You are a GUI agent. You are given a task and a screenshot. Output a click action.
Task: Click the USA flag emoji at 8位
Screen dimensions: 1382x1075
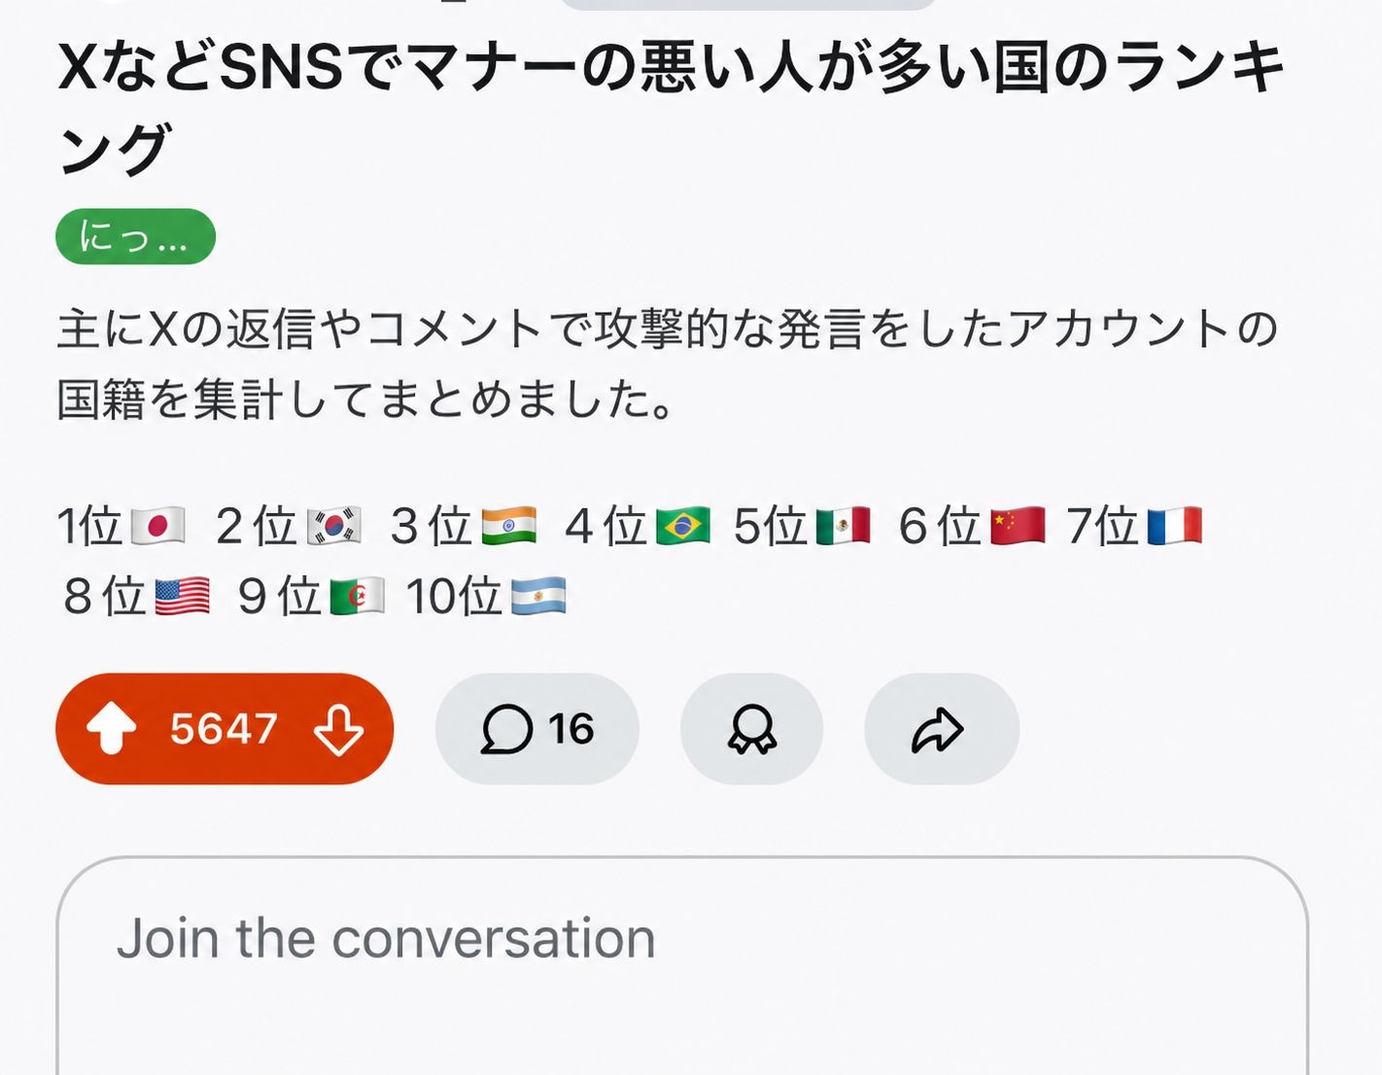coord(182,597)
